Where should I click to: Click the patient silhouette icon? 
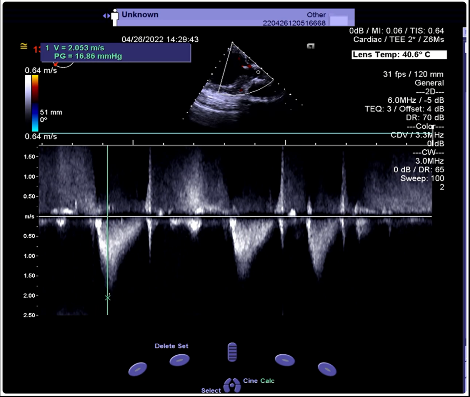115,17
